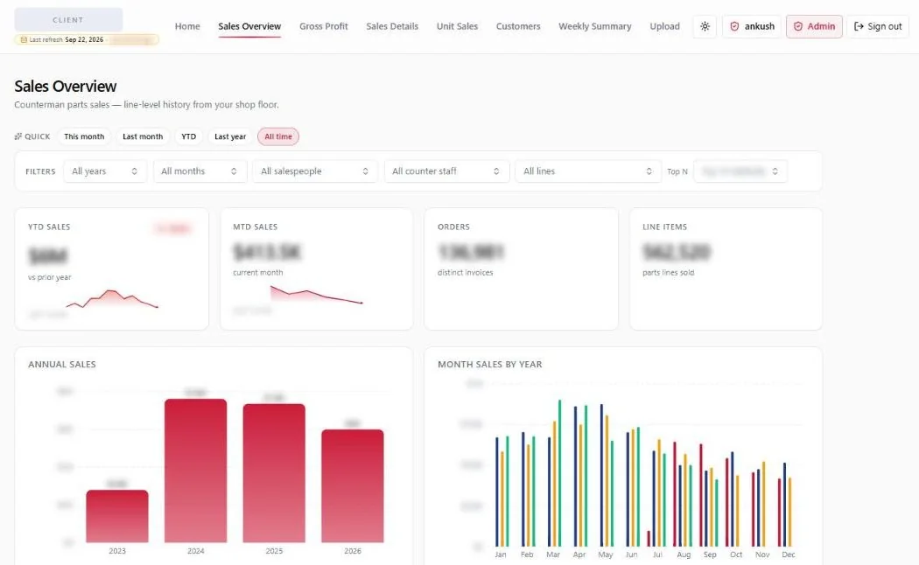Screen dimensions: 919x565
Task: Apply the Last month quick filter
Action: coord(143,136)
